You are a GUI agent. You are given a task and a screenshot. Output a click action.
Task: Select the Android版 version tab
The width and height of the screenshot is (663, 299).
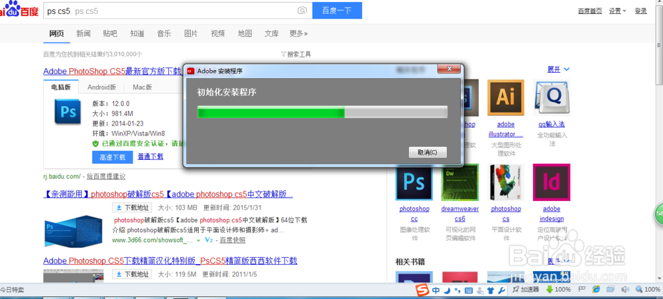101,87
